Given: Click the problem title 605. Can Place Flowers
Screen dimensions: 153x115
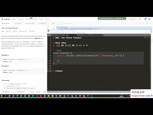Looking at the screenshot, I should tap(10, 28).
